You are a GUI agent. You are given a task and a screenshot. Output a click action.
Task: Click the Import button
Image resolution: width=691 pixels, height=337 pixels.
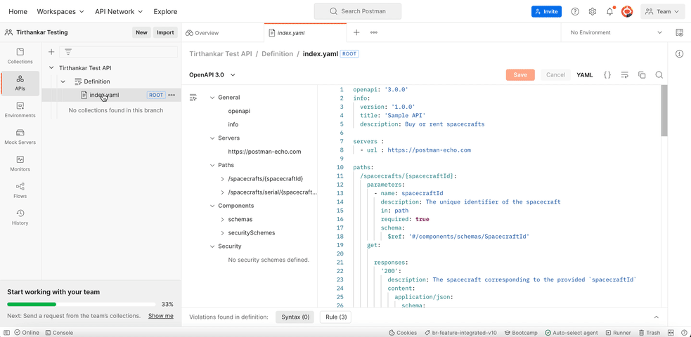(165, 32)
